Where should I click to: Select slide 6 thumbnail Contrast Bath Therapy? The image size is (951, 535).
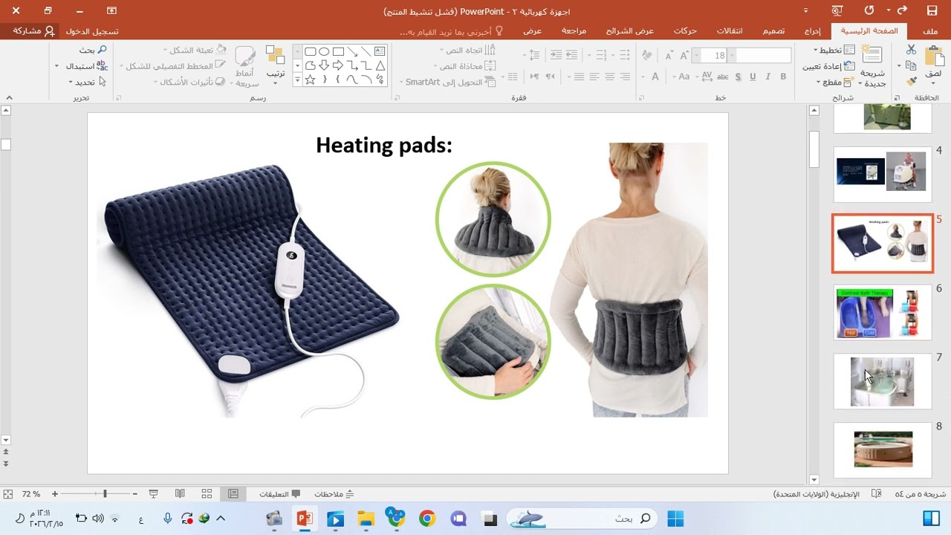click(882, 312)
